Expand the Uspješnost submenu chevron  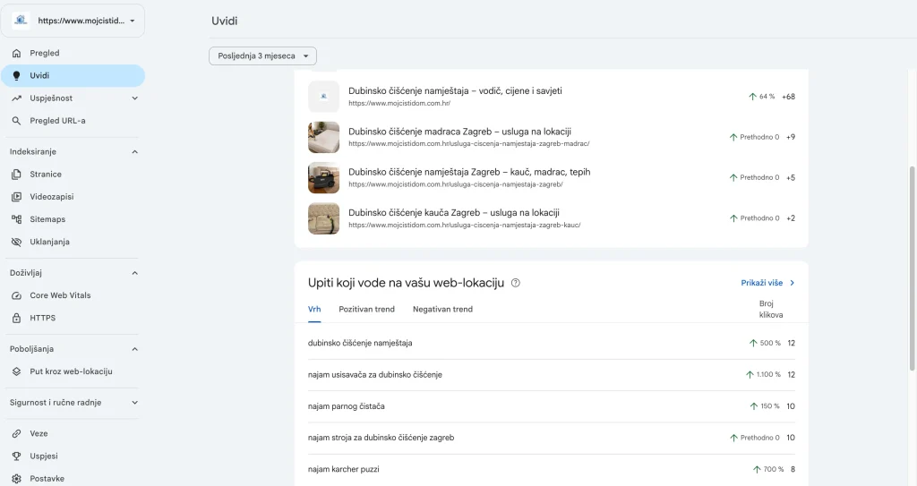(135, 98)
